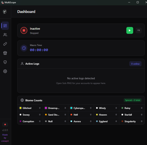Select the link chain icon in sidebar
The height and width of the screenshot is (145, 147).
pyautogui.click(x=5, y=44)
